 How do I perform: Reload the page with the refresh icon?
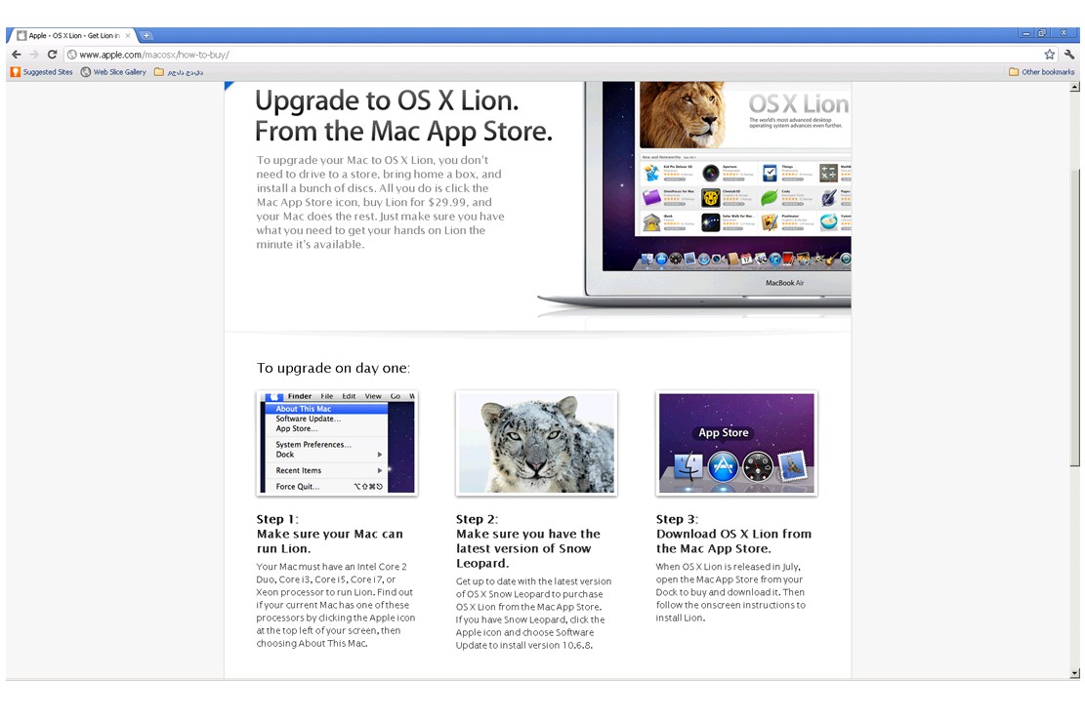coord(52,55)
